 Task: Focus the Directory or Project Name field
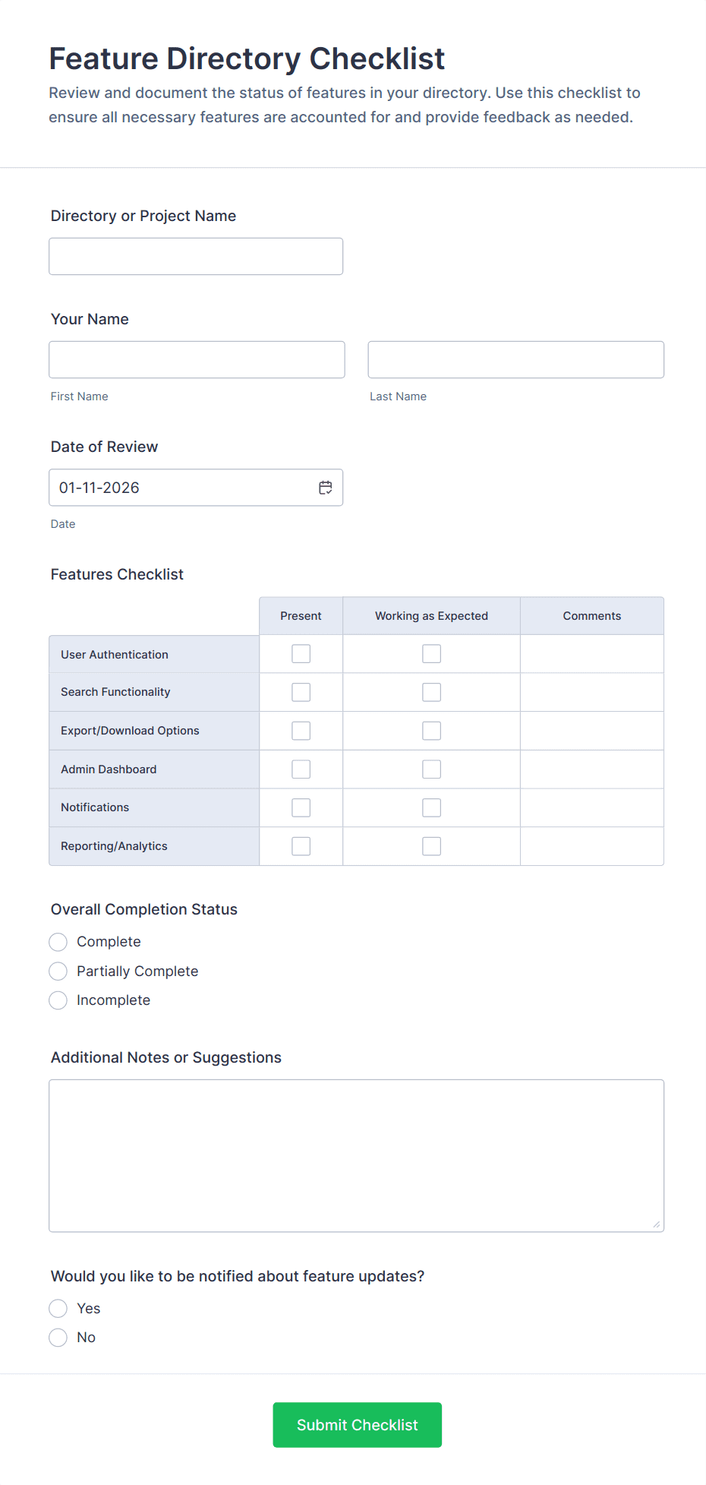[x=196, y=257]
